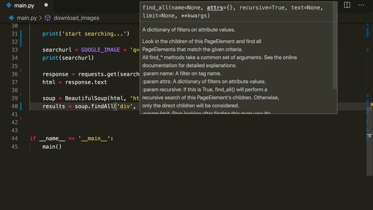Click 'A dictionary of filters' description in tooltip
The image size is (373, 210).
[189, 30]
